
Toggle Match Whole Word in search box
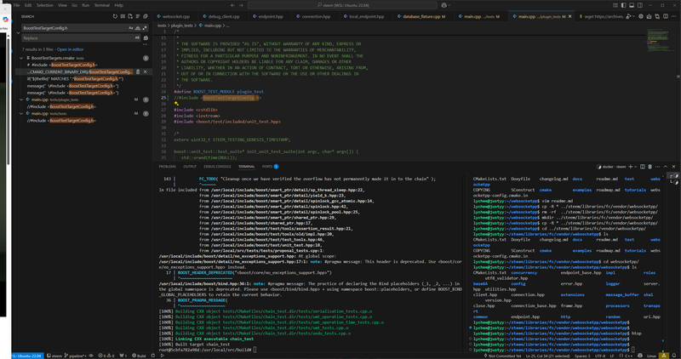138,28
